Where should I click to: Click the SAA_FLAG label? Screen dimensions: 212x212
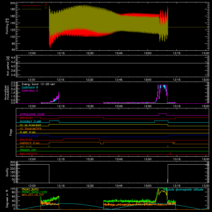pyautogui.click(x=26, y=139)
